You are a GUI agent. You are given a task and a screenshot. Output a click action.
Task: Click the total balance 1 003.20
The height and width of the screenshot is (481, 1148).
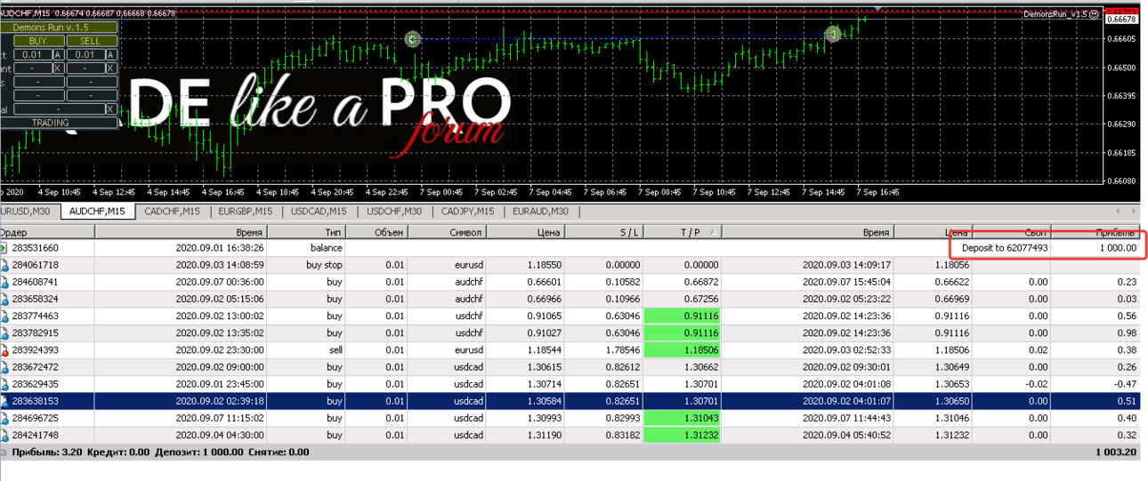1116,452
